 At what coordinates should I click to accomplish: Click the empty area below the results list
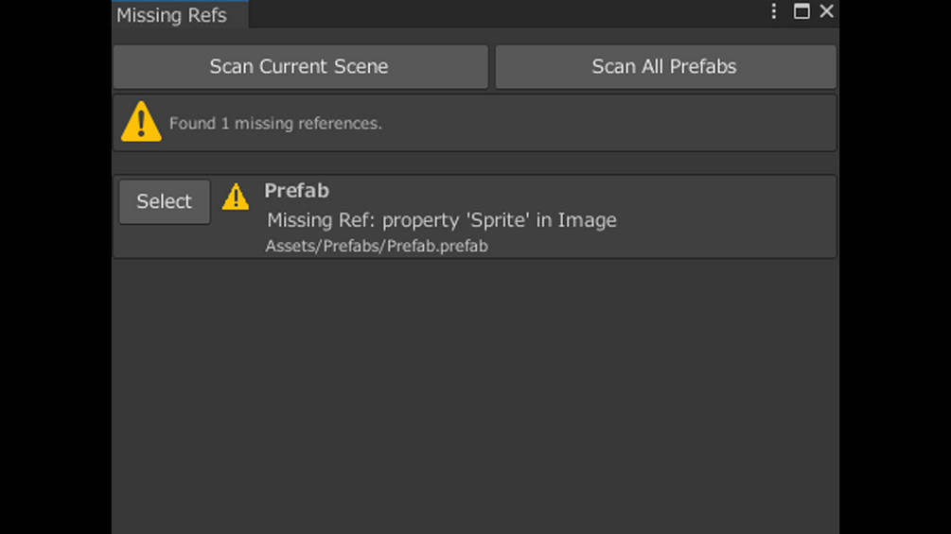473,397
